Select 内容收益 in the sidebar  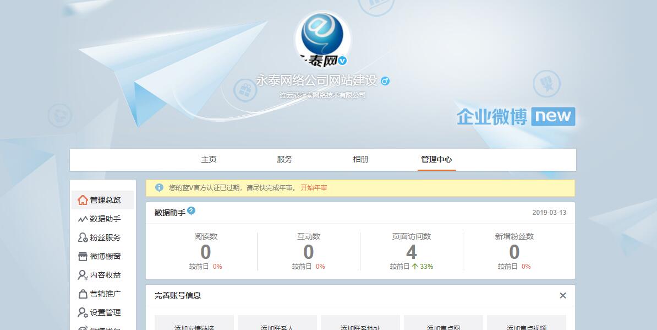[x=103, y=275]
